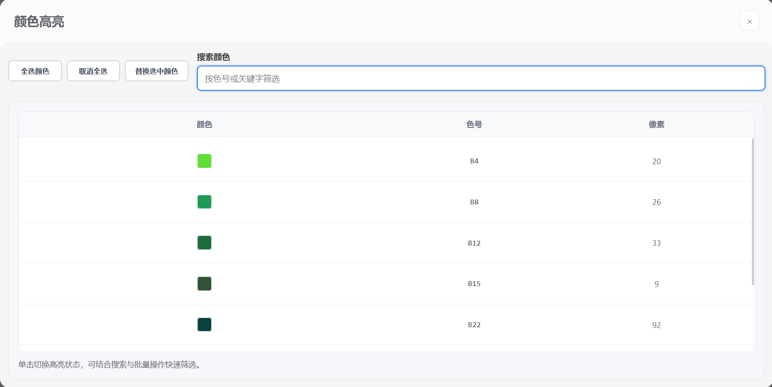The image size is (772, 387).
Task: Select the B8 green color swatch
Action: pos(204,202)
